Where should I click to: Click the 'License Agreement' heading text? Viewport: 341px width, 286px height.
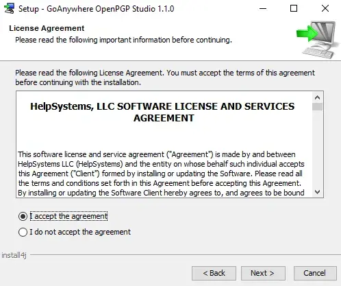point(47,28)
